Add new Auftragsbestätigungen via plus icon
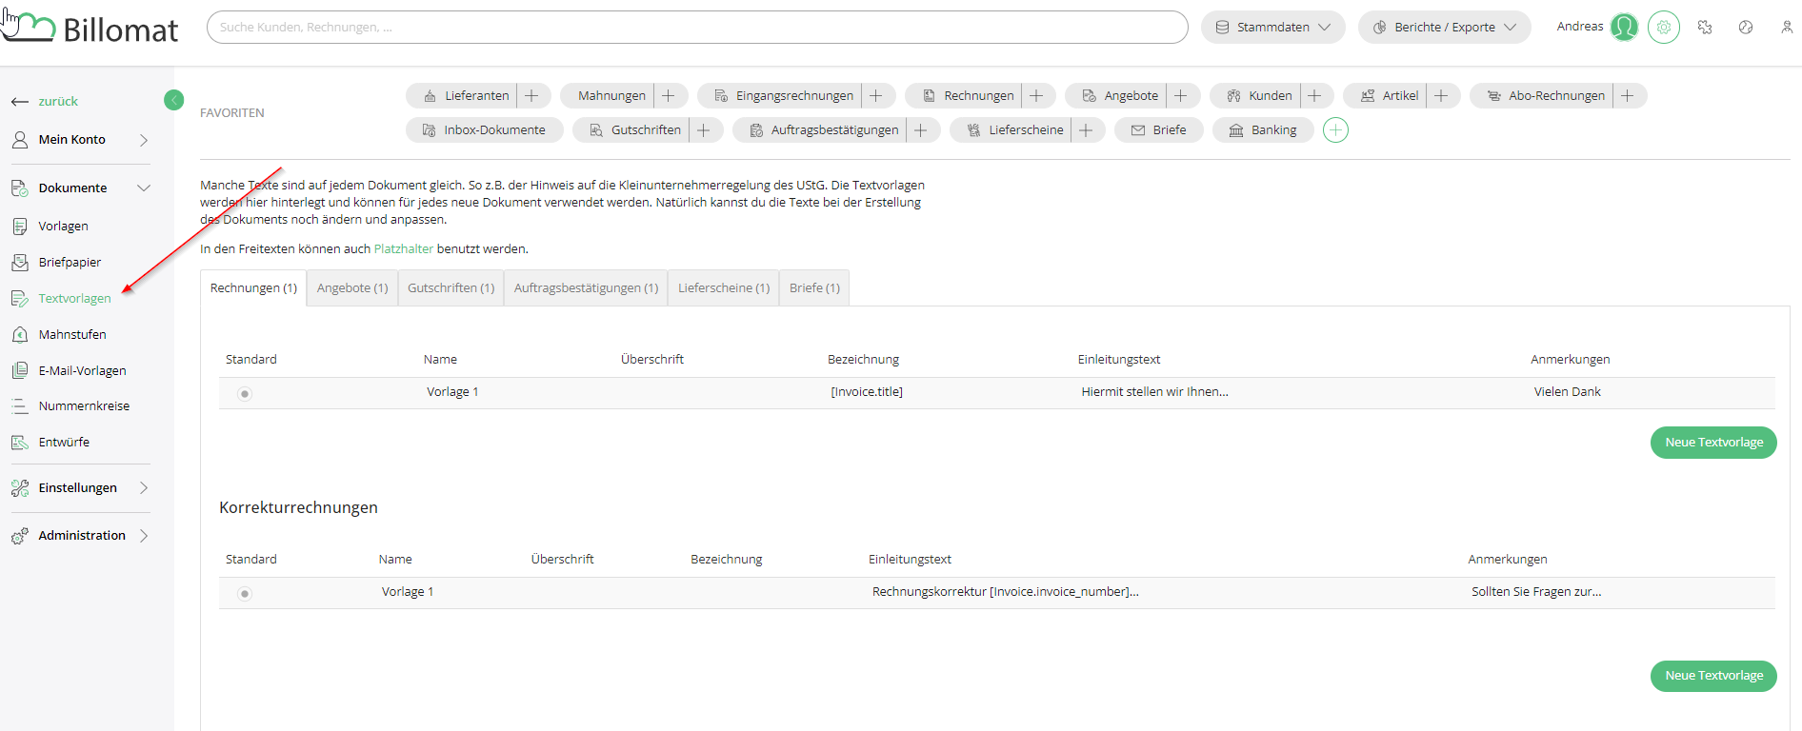 click(x=920, y=130)
